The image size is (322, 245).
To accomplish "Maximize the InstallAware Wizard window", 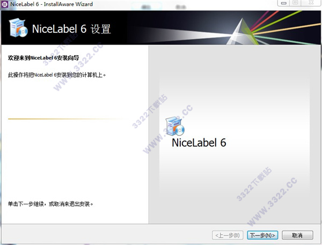I will [295, 3].
